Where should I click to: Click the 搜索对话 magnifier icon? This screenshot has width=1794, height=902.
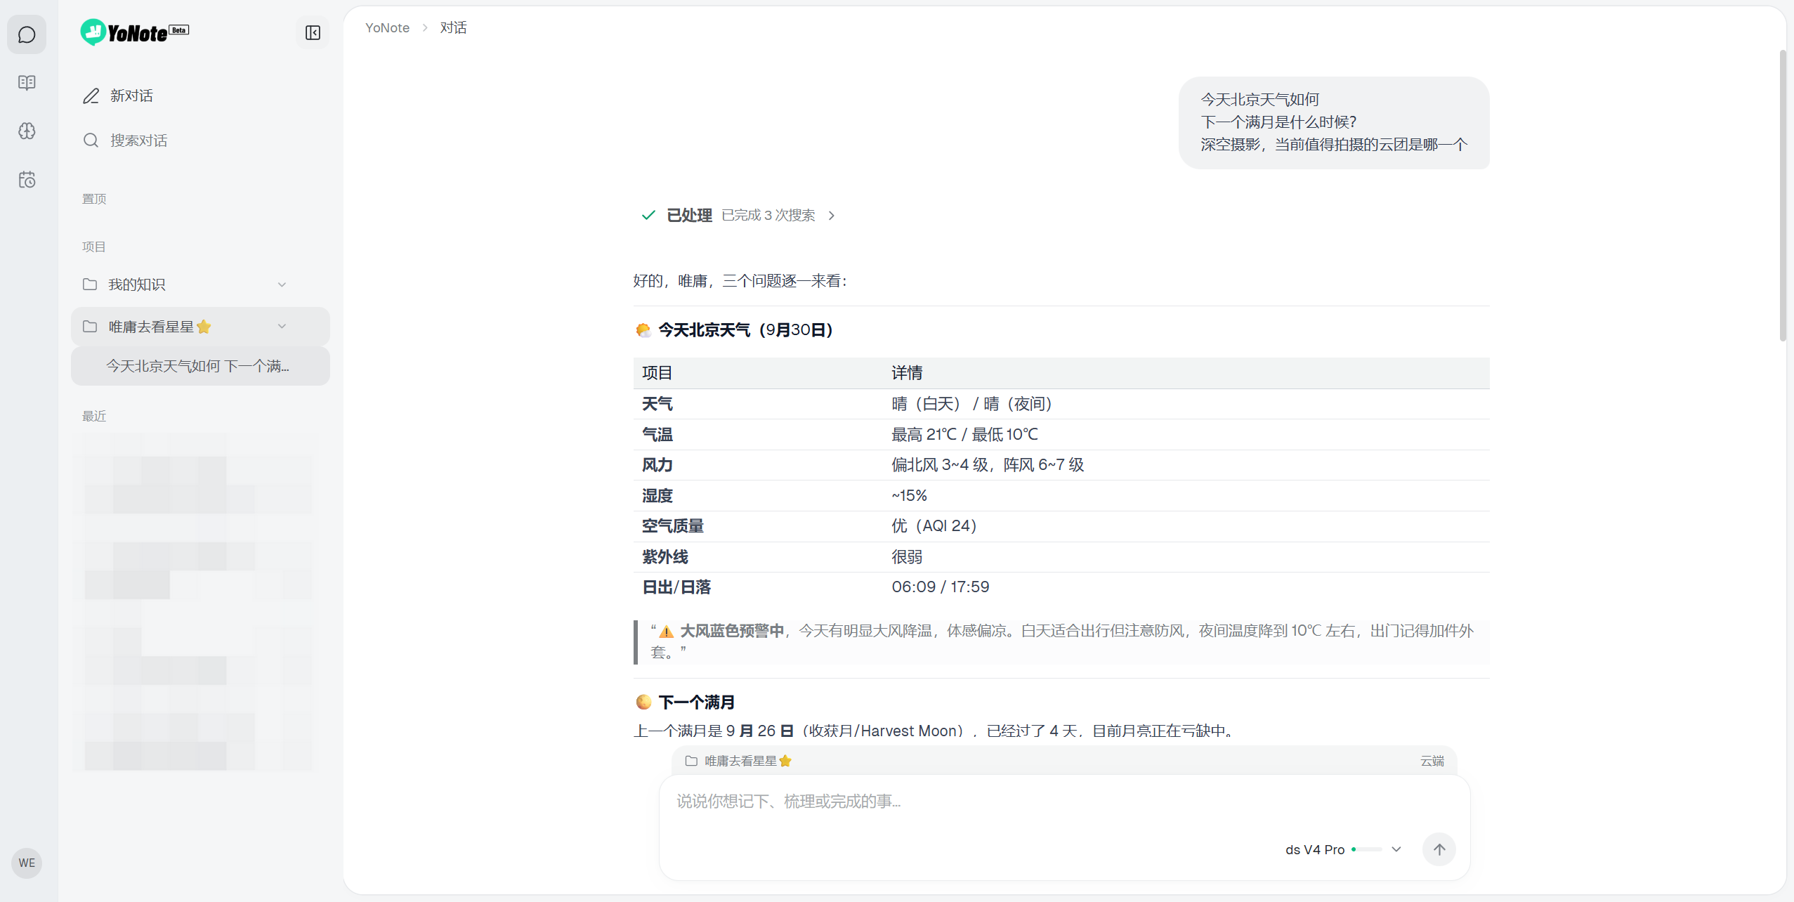click(91, 140)
